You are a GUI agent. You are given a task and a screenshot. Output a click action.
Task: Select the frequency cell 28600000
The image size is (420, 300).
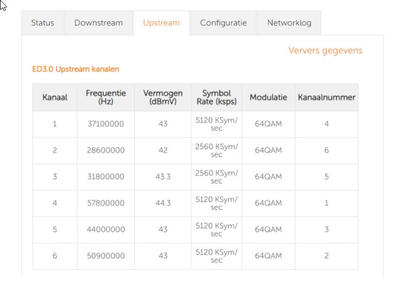(x=106, y=150)
